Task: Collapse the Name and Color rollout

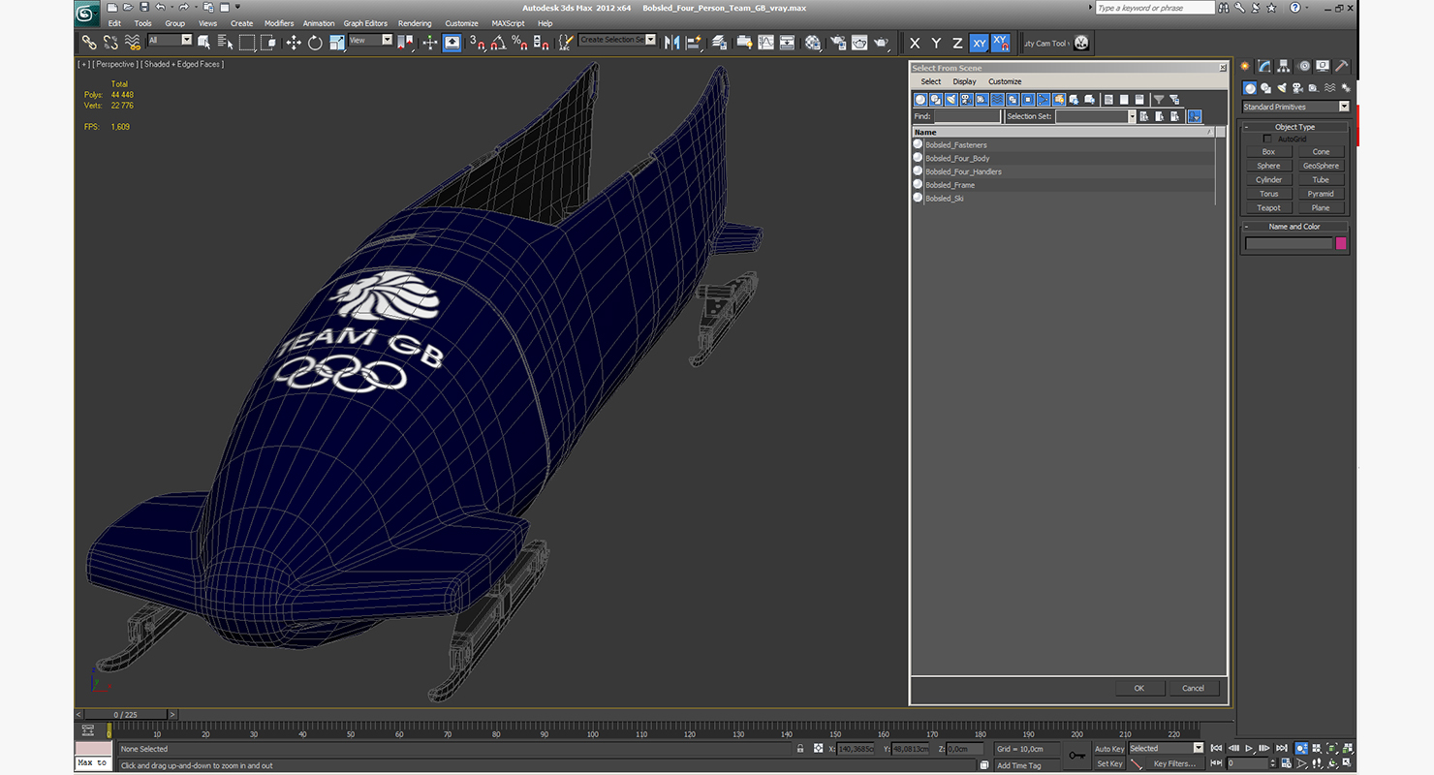Action: [1295, 227]
